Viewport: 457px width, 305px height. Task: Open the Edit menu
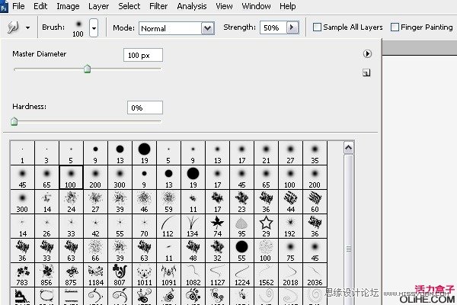tap(40, 6)
